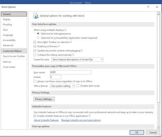The image size is (162, 137).
Task: Click the info icon beside multiple displays
Action: 65,30
